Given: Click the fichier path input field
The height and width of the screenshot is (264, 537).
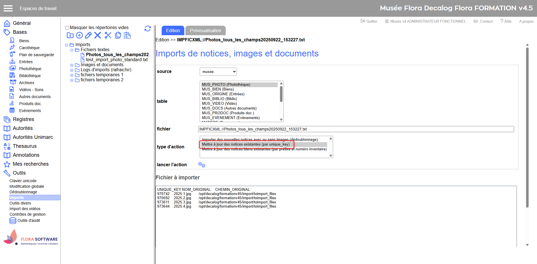Looking at the screenshot, I should [356, 129].
